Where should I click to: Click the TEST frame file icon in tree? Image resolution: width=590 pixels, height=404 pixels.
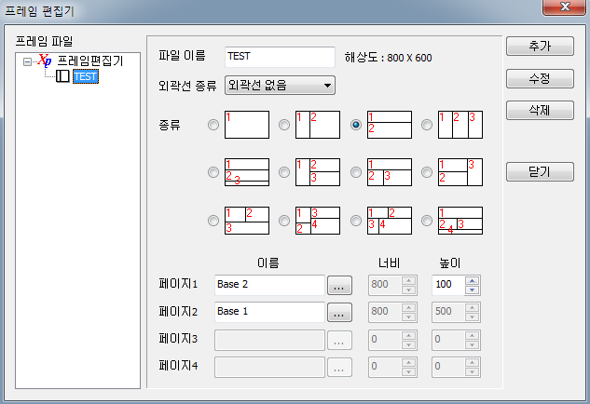[62, 76]
